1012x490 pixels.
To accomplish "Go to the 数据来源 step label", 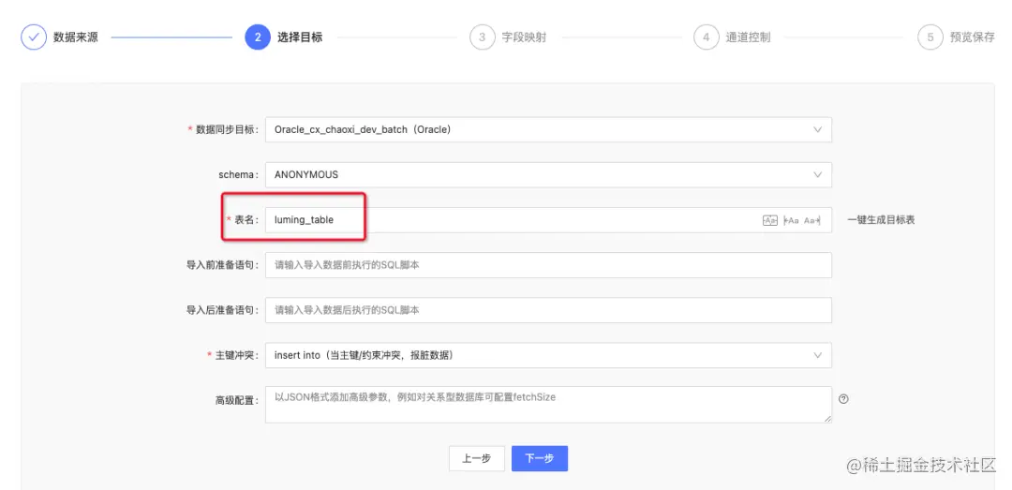I will 76,37.
